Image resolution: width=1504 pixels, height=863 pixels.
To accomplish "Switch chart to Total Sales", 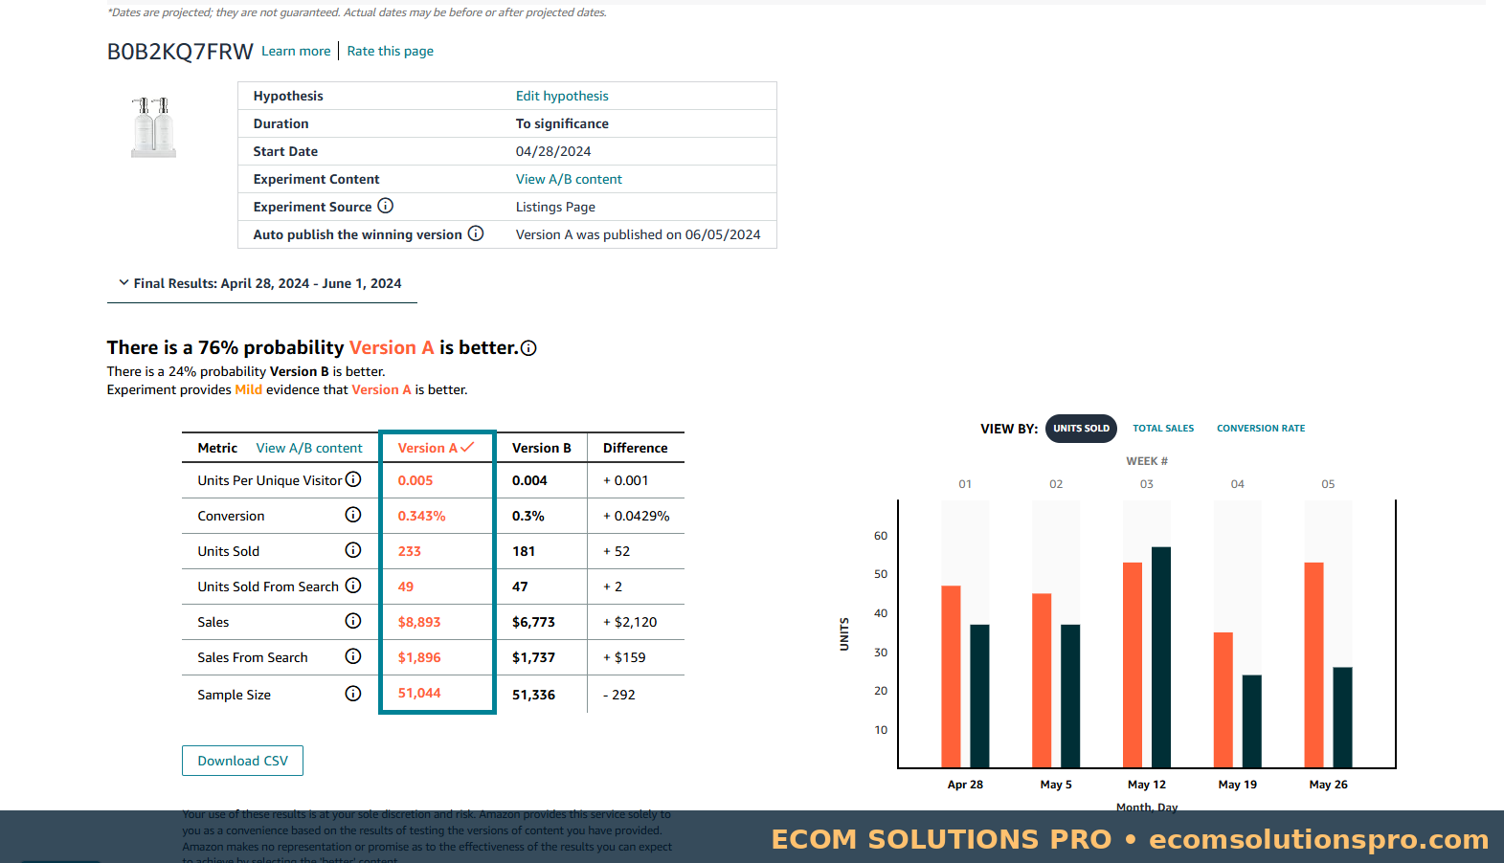I will pyautogui.click(x=1163, y=429).
